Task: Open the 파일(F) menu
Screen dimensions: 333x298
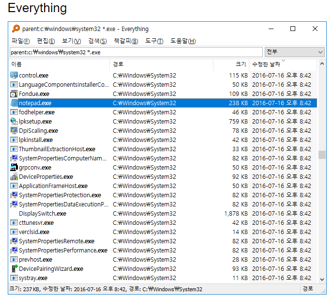Action: (x=21, y=41)
